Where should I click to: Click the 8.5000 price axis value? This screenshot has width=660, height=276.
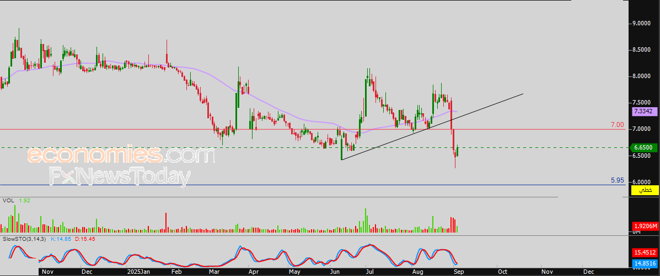click(642, 50)
